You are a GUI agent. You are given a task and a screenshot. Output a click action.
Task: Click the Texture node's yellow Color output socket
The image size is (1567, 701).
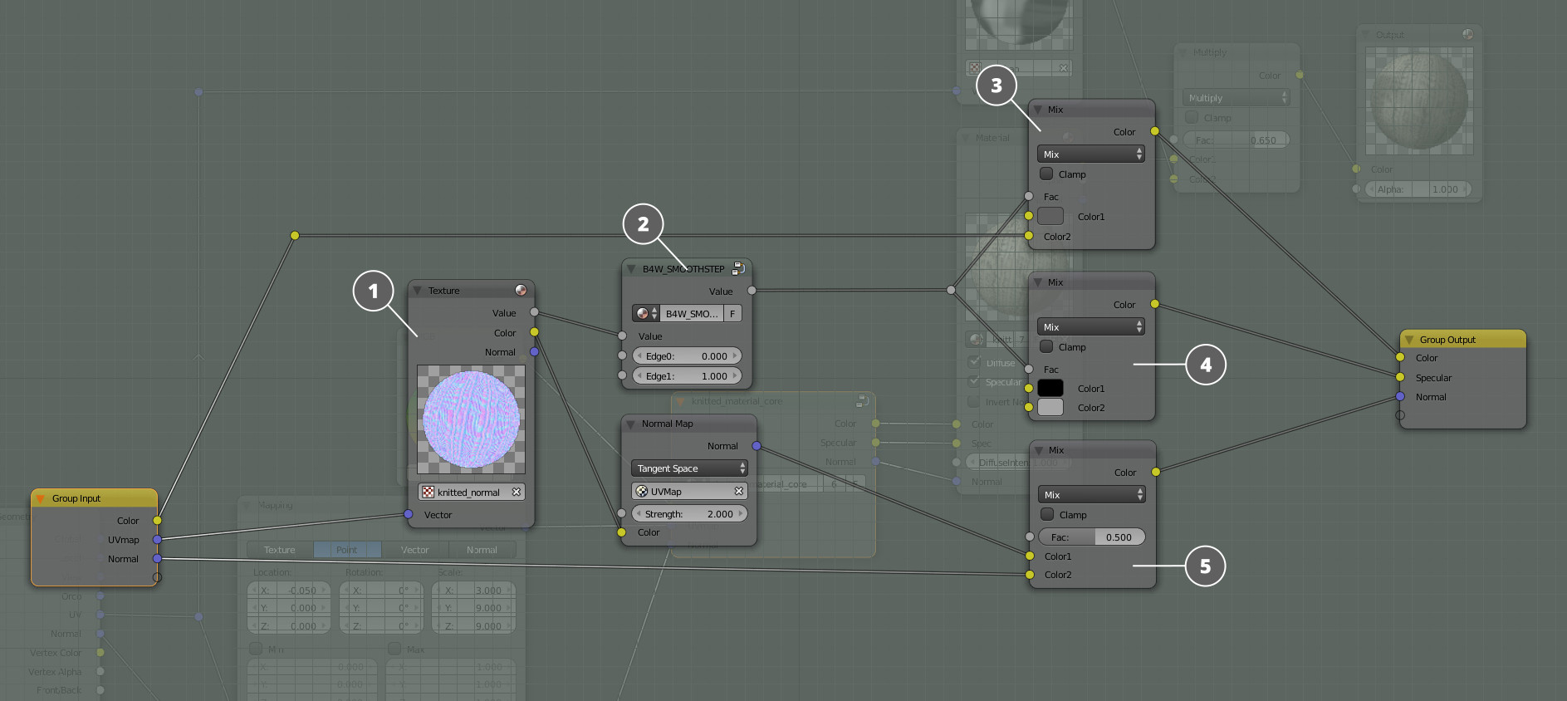coord(534,332)
